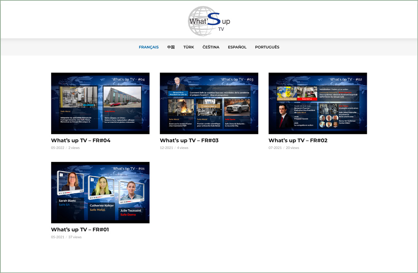Viewport: 418px width, 273px height.
Task: Click the 4 views count text
Action: [183, 148]
